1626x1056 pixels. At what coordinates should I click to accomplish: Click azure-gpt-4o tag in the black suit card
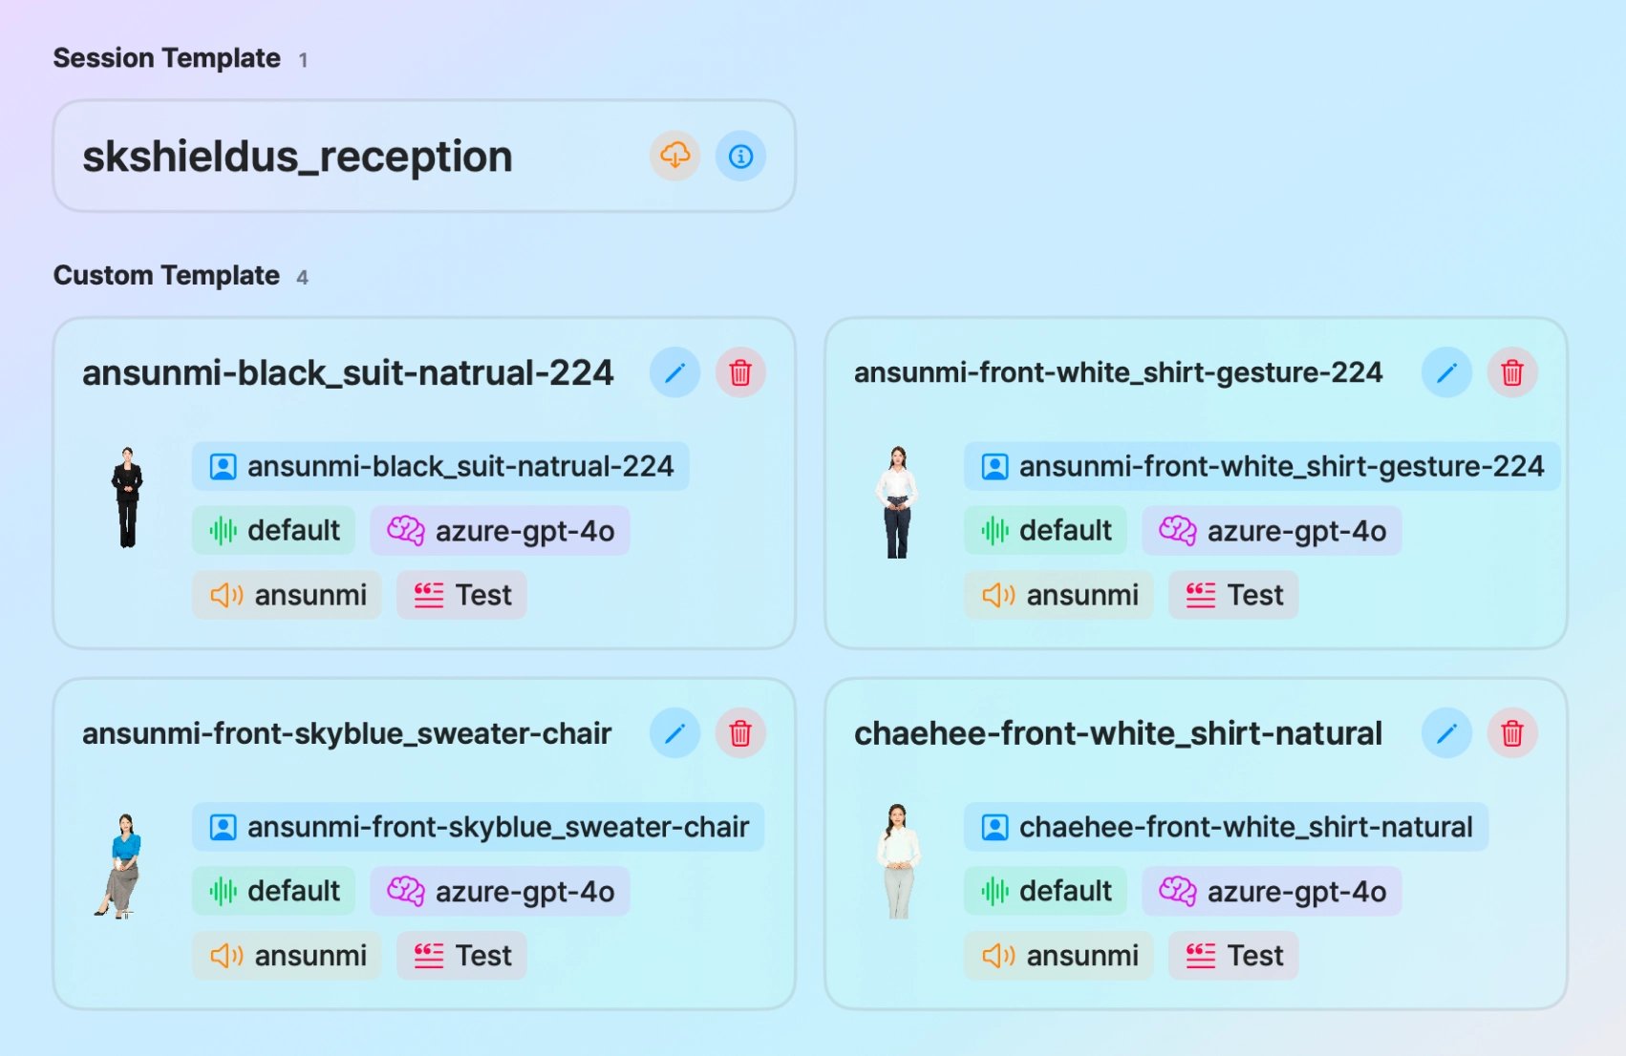500,531
